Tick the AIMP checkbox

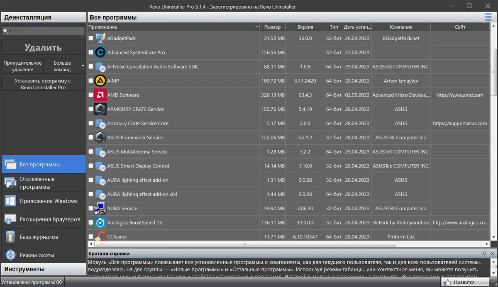click(x=91, y=81)
